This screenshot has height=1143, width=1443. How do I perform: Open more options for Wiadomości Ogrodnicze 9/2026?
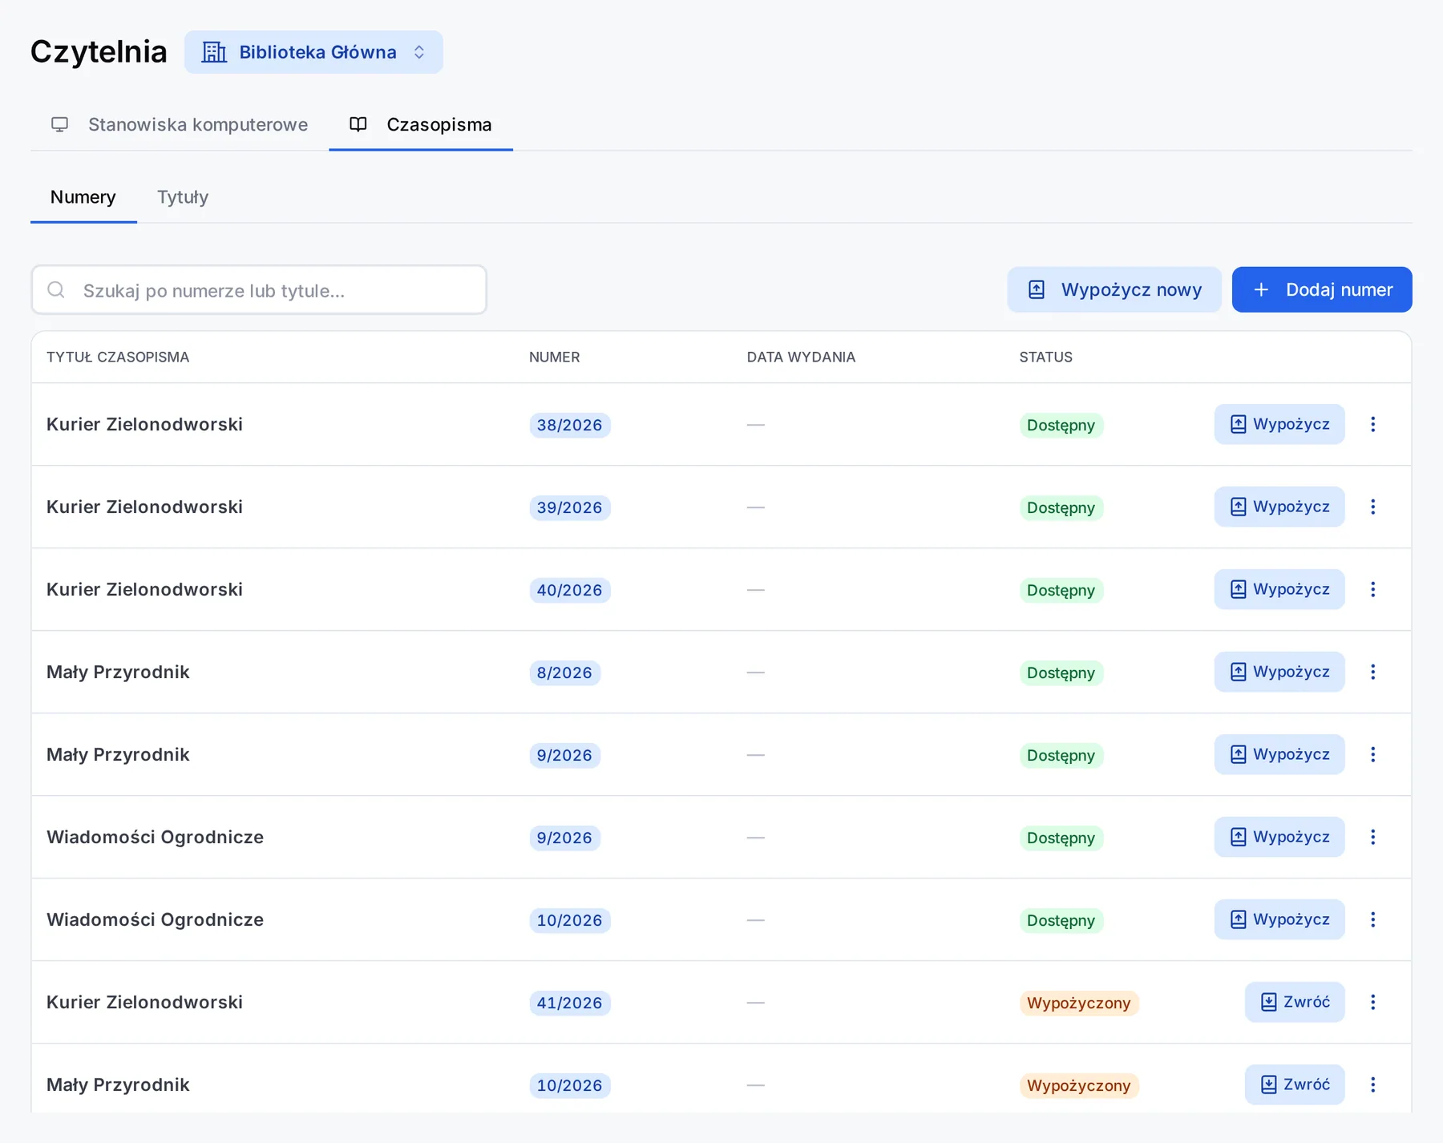1372,837
